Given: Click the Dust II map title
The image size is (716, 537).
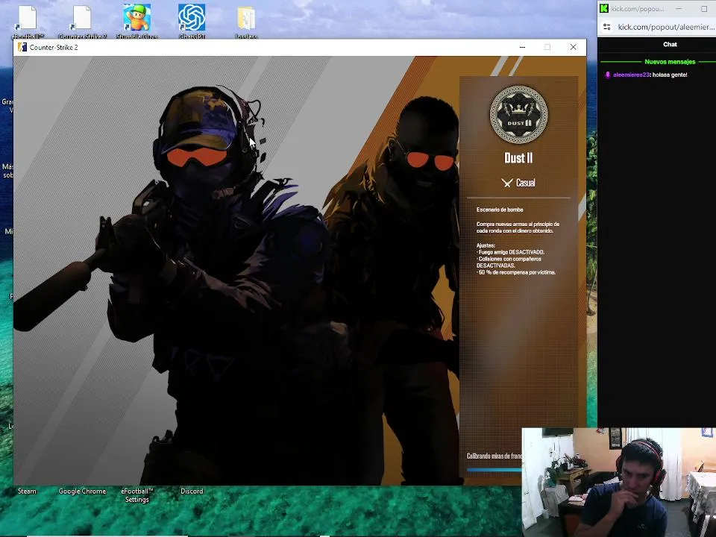Looking at the screenshot, I should click(x=518, y=158).
